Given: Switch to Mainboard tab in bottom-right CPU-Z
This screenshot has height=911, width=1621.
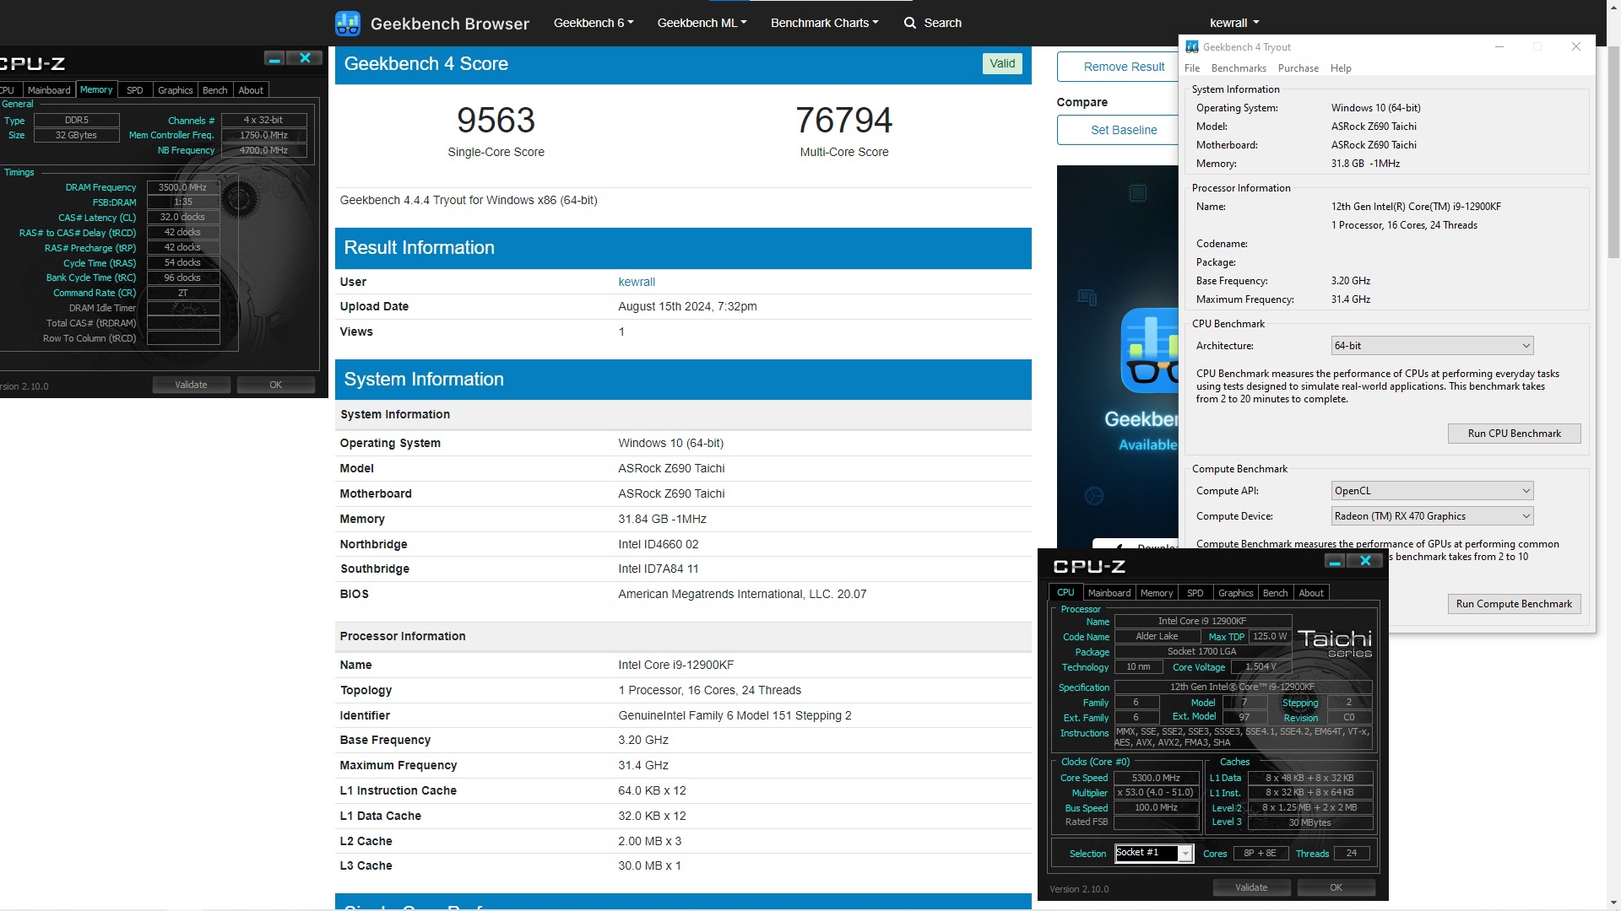Looking at the screenshot, I should point(1109,593).
